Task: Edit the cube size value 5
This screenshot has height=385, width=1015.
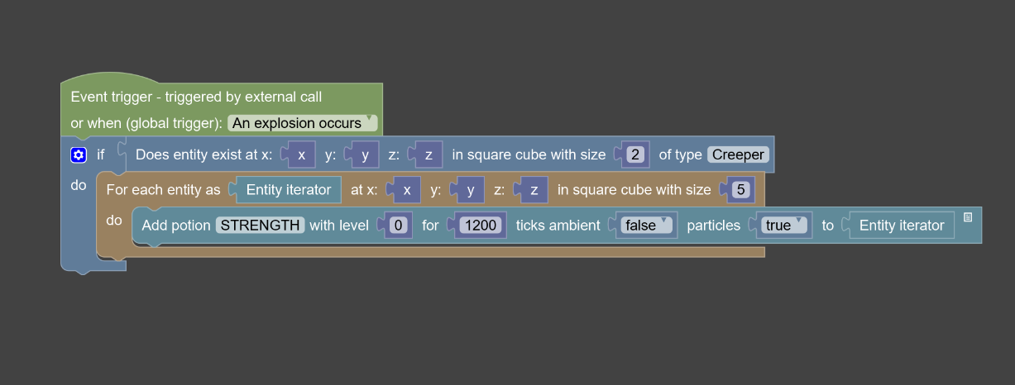Action: pos(740,190)
